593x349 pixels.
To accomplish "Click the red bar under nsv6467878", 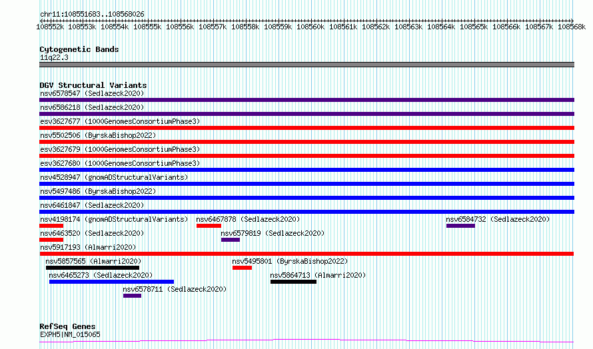I will click(209, 226).
